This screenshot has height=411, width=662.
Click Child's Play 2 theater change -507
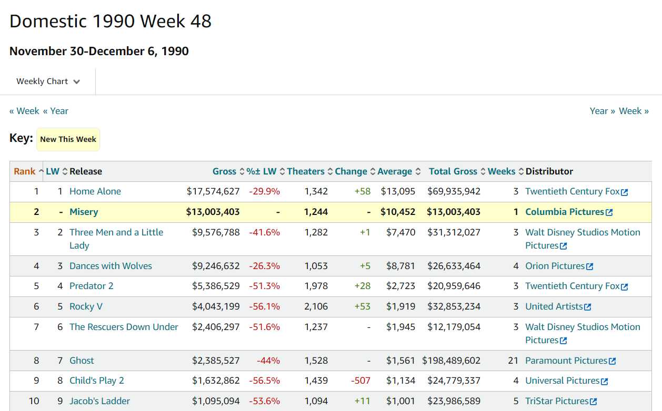tap(361, 381)
